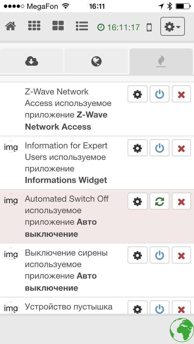The height and width of the screenshot is (344, 194).
Task: Open settings for Information for Expert Users
Action: click(138, 148)
